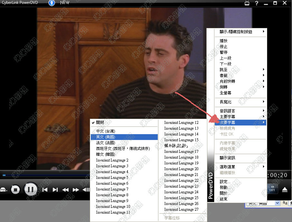The image size is (292, 222).
Task: Open 關於... from the context menu
Action: [240, 193]
